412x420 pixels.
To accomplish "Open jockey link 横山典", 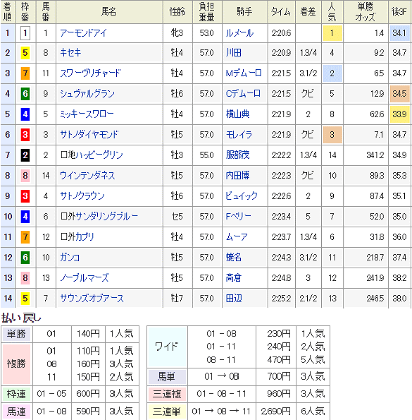I will point(237,114).
